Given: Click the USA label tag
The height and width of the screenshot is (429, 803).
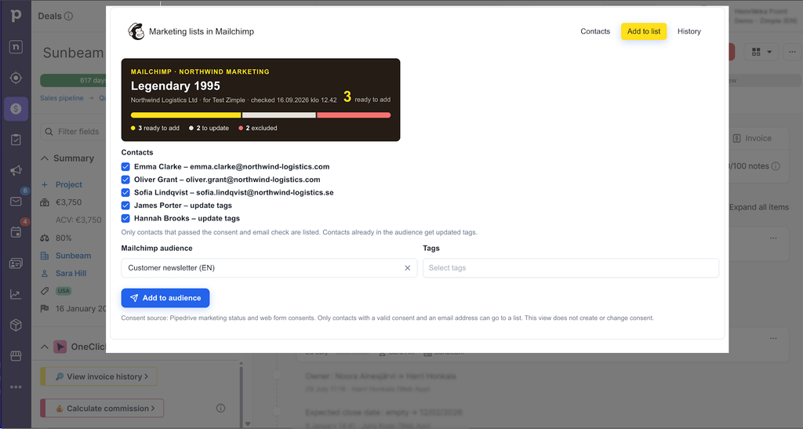Looking at the screenshot, I should click(64, 291).
